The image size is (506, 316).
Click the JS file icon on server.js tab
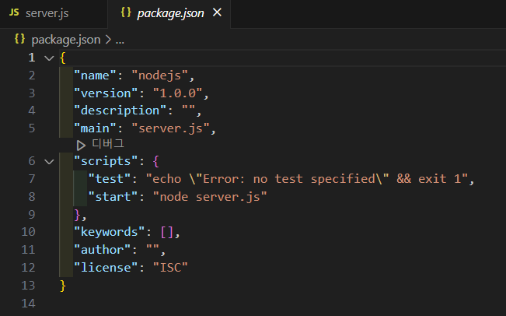[x=14, y=13]
